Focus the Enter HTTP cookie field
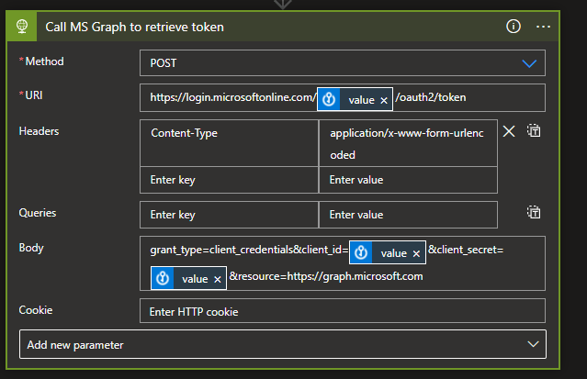The width and height of the screenshot is (587, 379). pyautogui.click(x=343, y=312)
